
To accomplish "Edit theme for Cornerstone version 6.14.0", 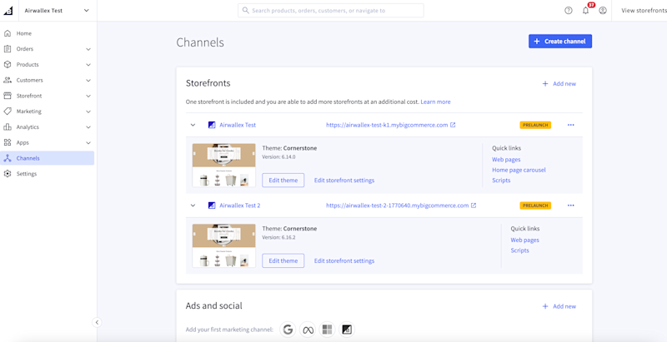I will tap(283, 181).
